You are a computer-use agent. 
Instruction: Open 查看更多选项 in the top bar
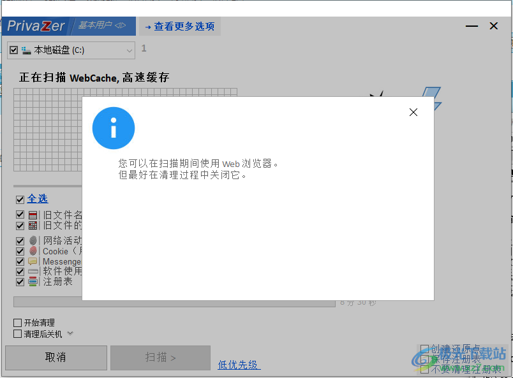[x=182, y=27]
